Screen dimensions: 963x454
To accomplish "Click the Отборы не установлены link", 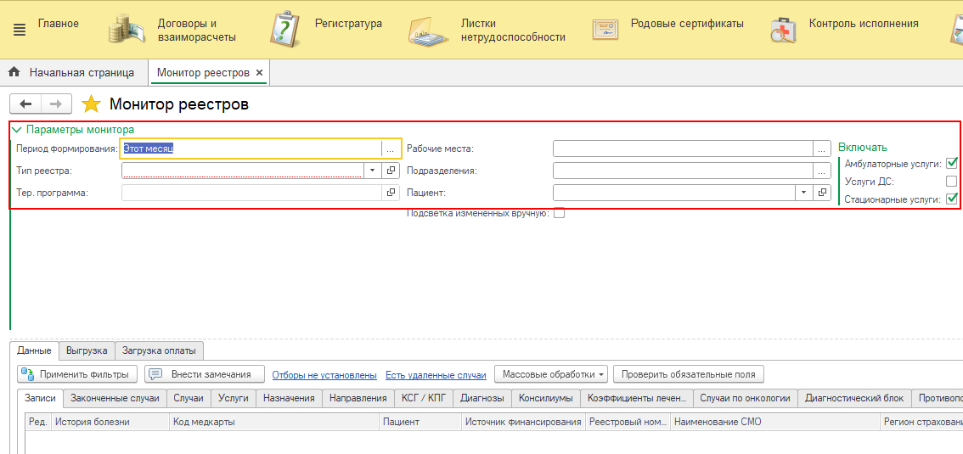I will 324,375.
